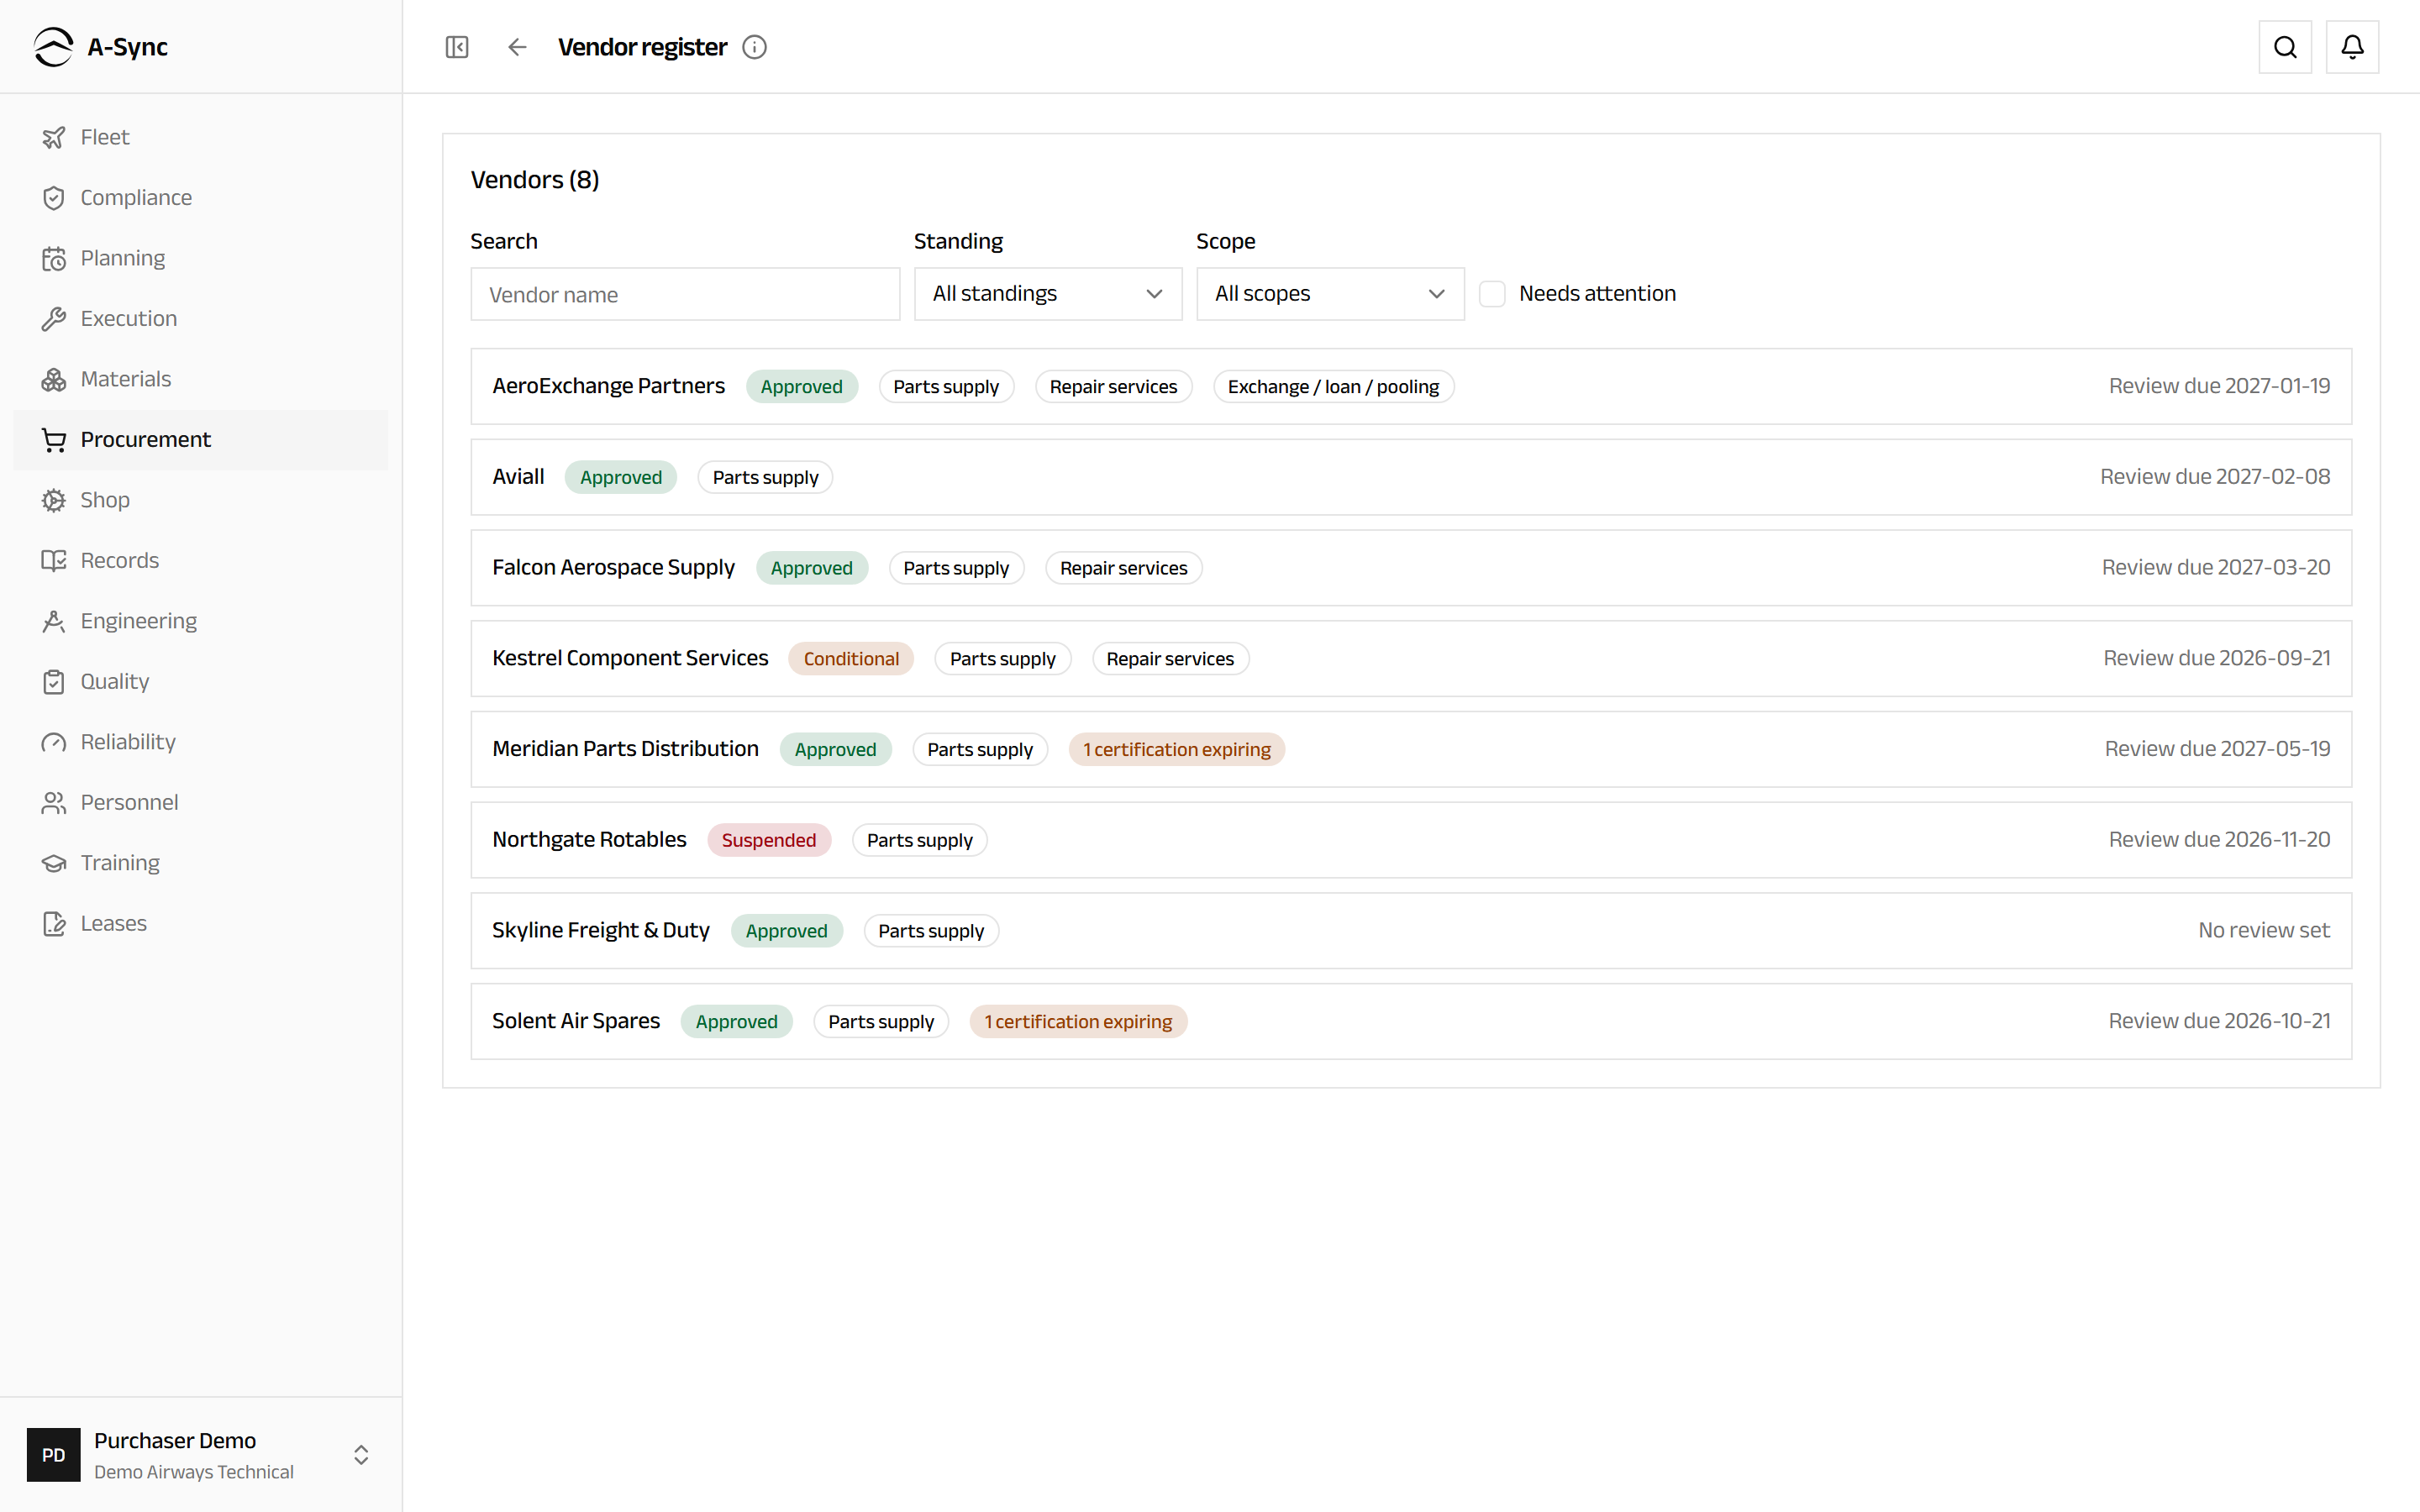Collapse the sidebar panel icon
This screenshot has width=2420, height=1512.
click(x=457, y=47)
